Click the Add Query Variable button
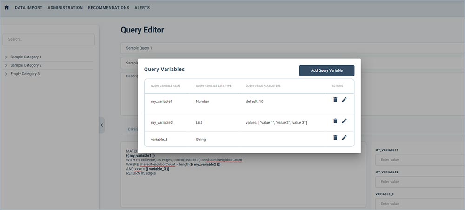 327,70
